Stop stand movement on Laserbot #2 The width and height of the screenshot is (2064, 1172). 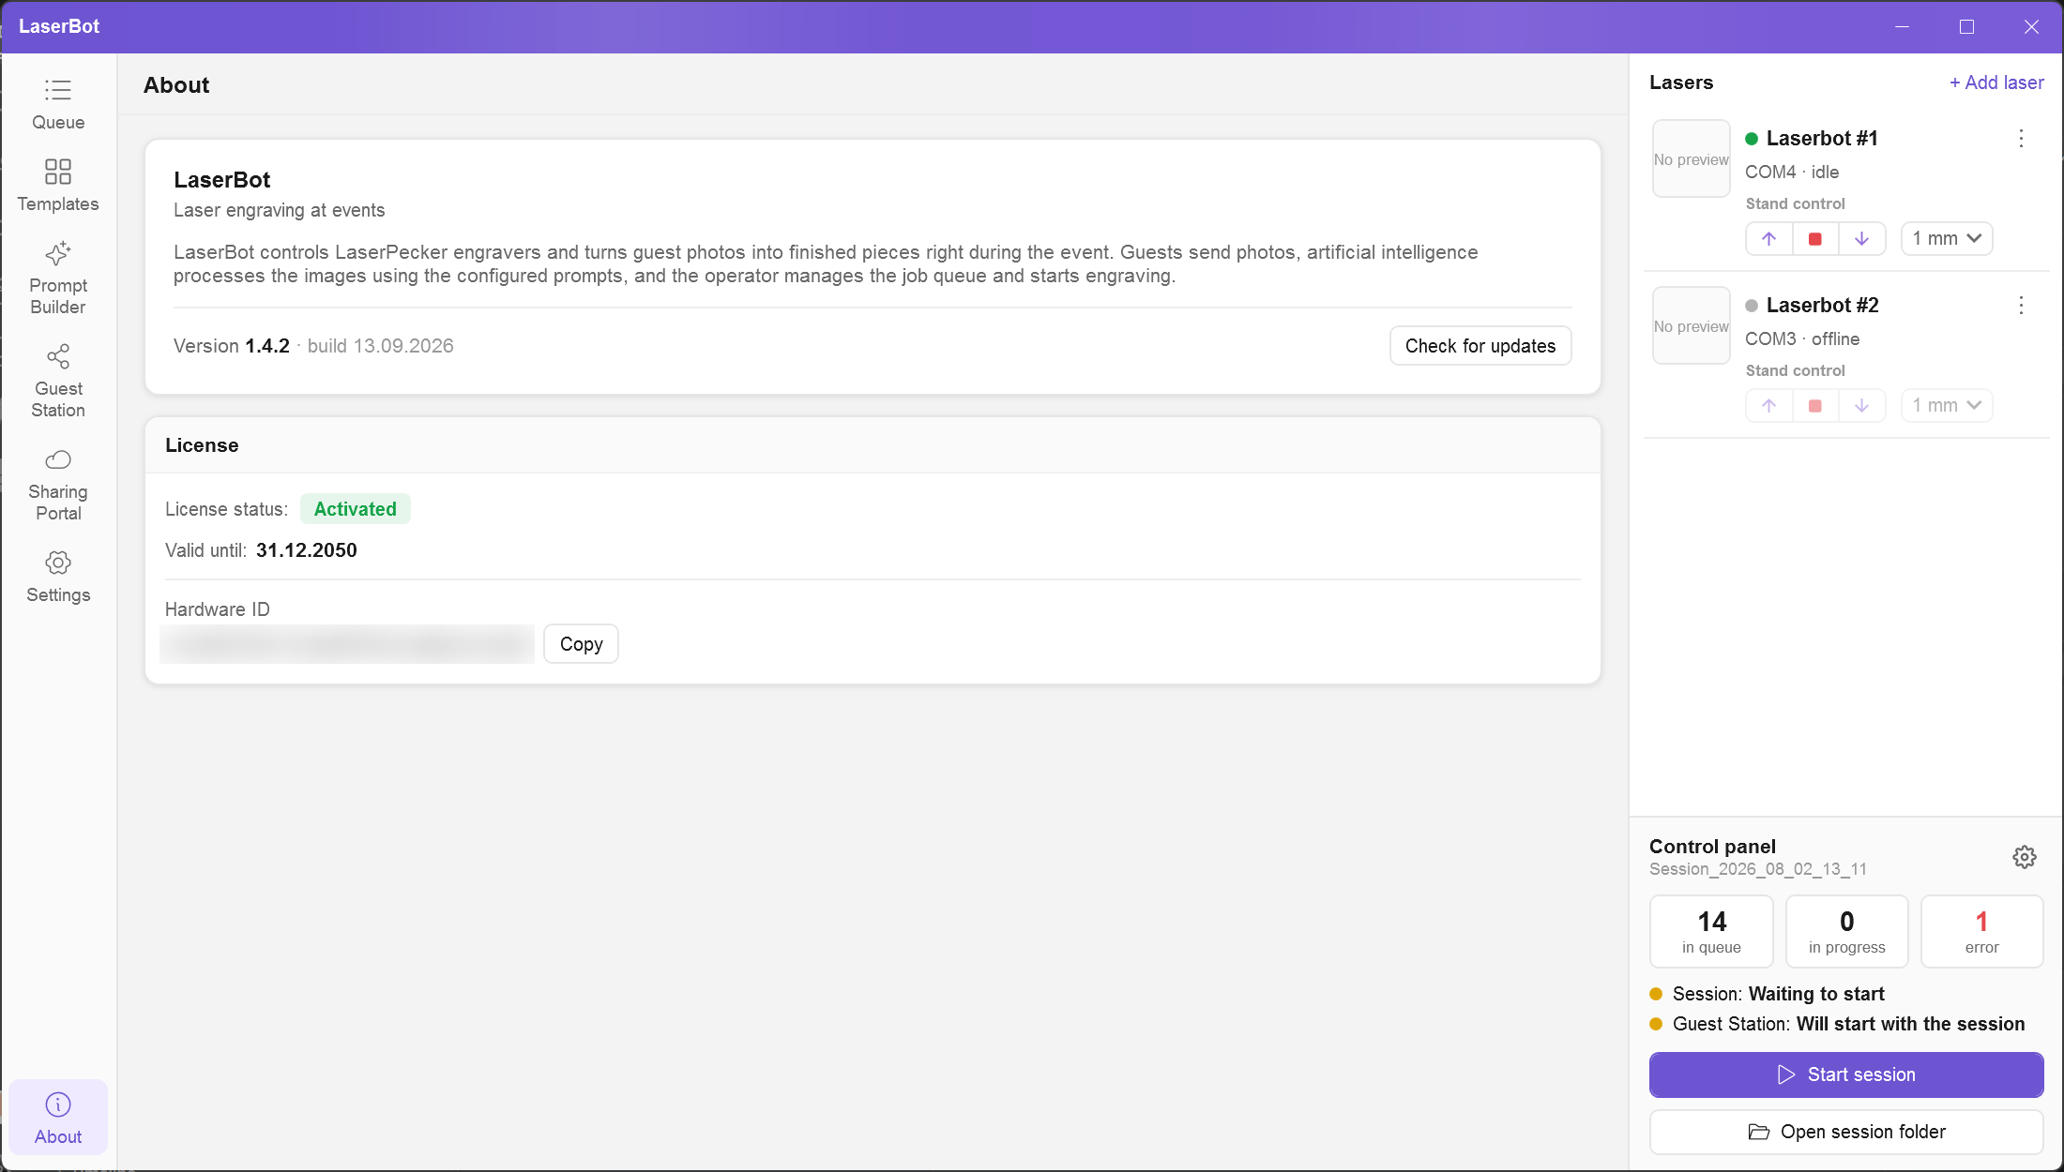(1815, 406)
